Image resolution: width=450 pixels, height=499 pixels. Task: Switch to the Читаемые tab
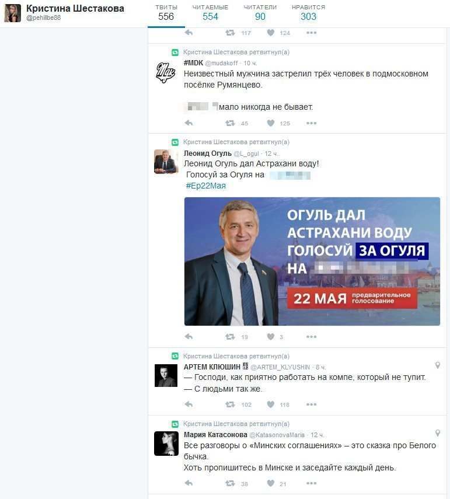210,13
